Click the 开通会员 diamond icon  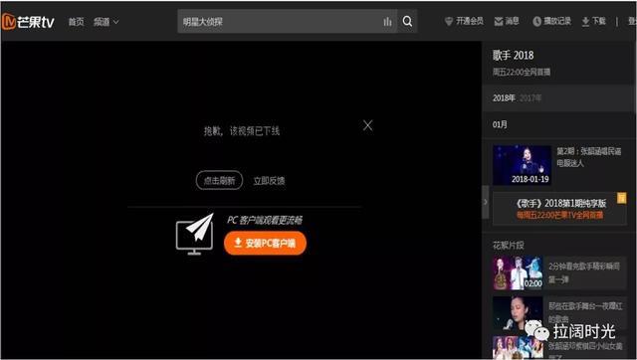(x=449, y=22)
